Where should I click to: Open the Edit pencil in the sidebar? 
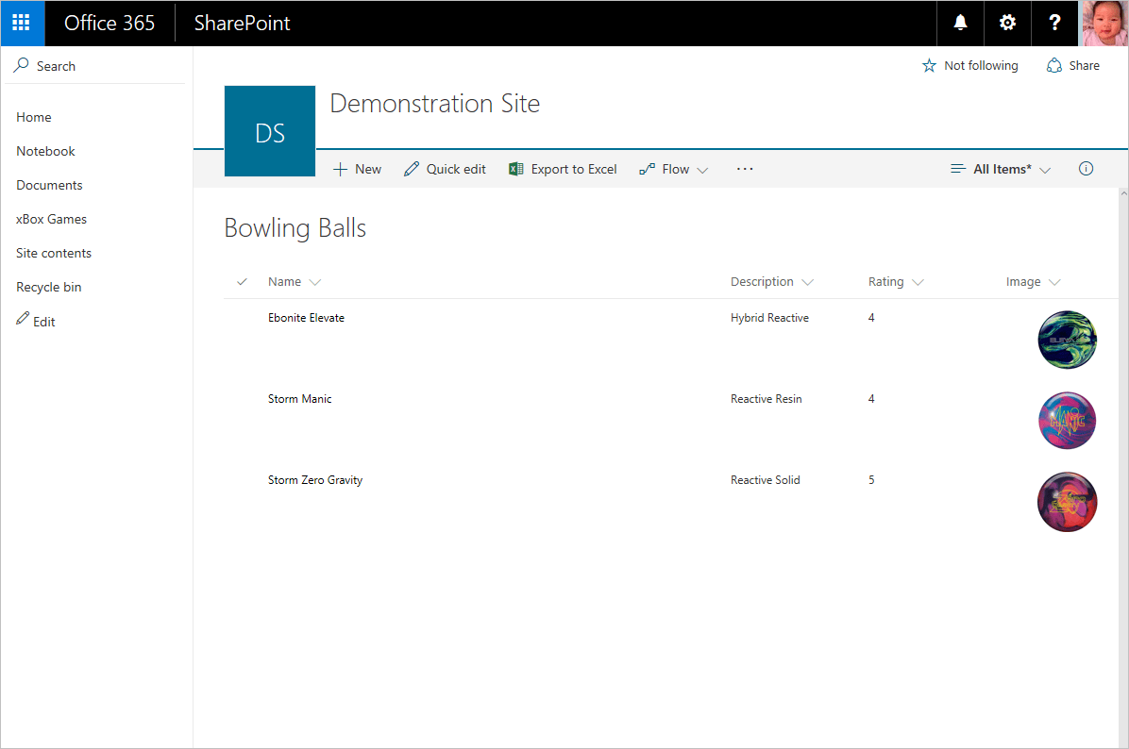tap(35, 321)
